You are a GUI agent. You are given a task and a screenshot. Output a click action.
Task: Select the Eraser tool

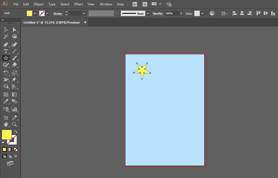[x=14, y=65]
